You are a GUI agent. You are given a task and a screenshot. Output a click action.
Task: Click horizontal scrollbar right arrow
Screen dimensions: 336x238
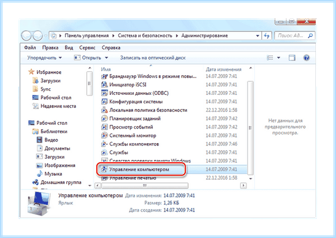[x=243, y=185]
